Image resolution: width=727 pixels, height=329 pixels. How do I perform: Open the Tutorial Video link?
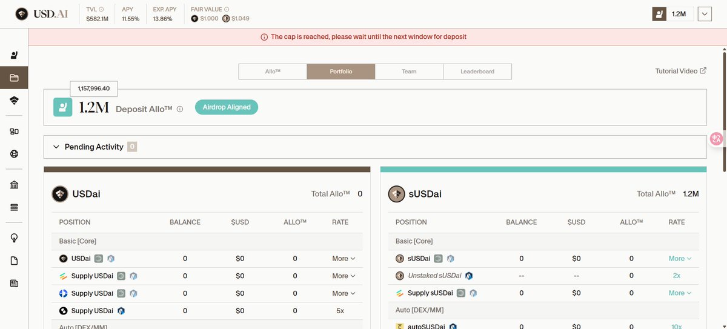click(681, 71)
